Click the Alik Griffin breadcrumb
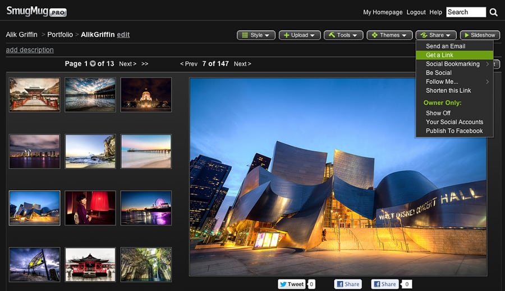 tap(21, 35)
